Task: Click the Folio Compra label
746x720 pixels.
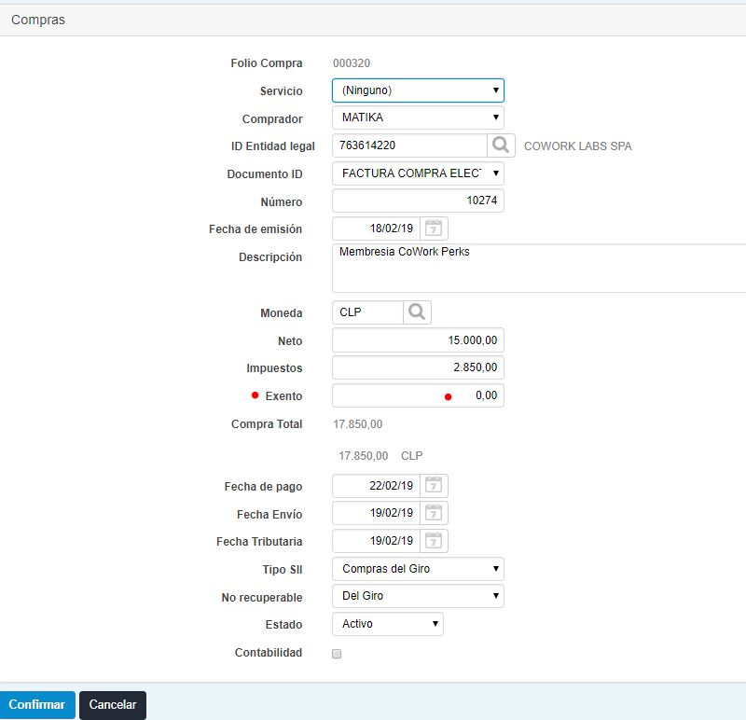Action: click(x=267, y=63)
